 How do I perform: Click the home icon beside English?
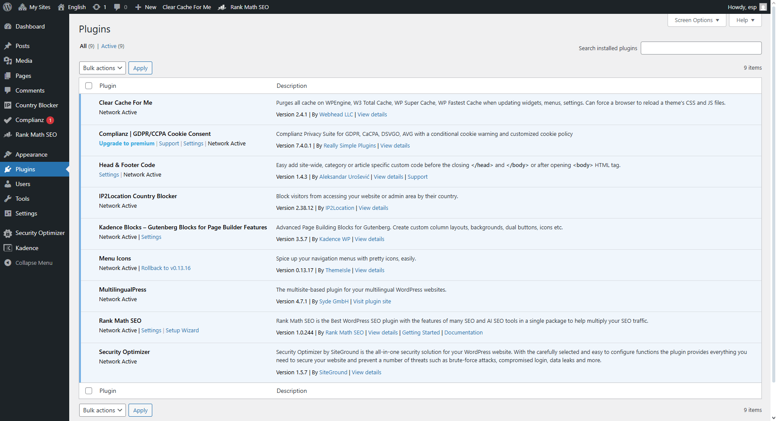coord(61,7)
